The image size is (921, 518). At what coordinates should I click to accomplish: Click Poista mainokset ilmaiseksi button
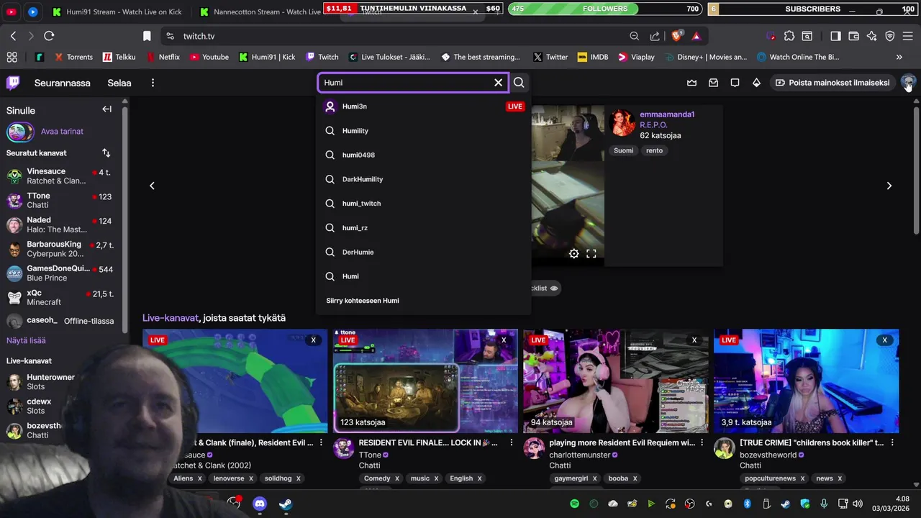pos(832,83)
